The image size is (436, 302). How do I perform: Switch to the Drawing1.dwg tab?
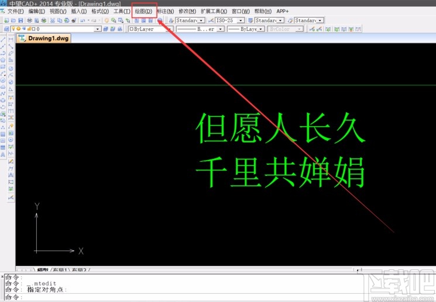tap(44, 39)
